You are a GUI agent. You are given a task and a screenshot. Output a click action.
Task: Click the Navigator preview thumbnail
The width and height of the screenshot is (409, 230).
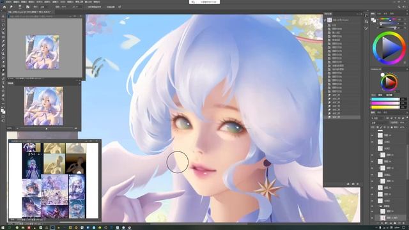coord(43,106)
